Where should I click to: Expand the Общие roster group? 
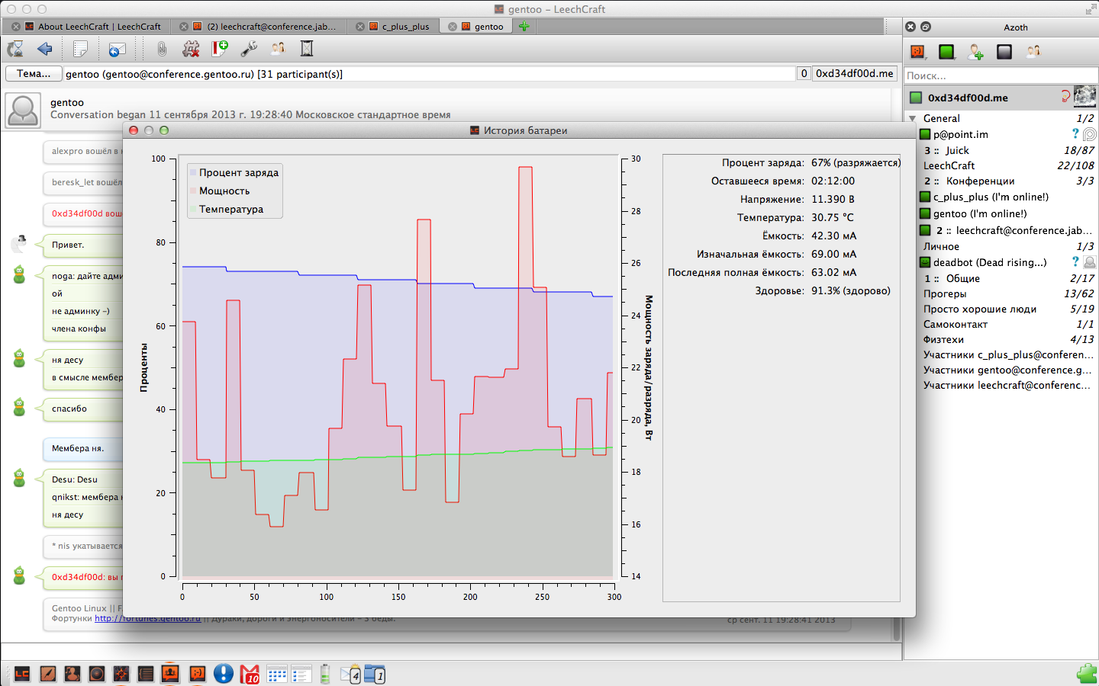[962, 278]
